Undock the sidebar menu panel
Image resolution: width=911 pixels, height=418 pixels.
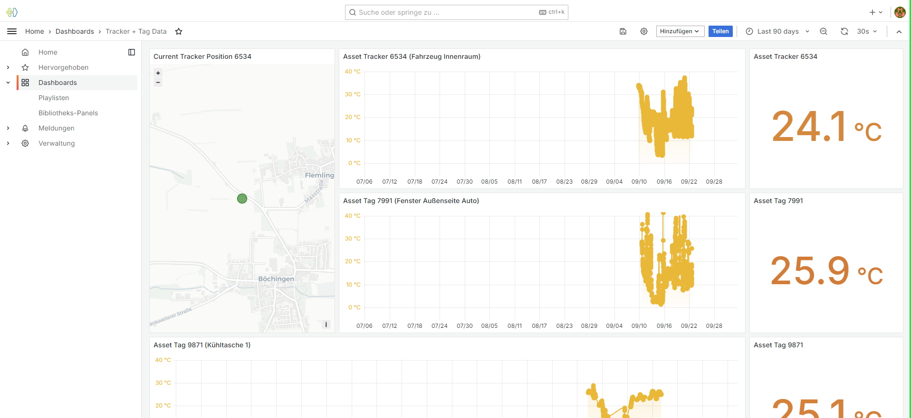132,52
